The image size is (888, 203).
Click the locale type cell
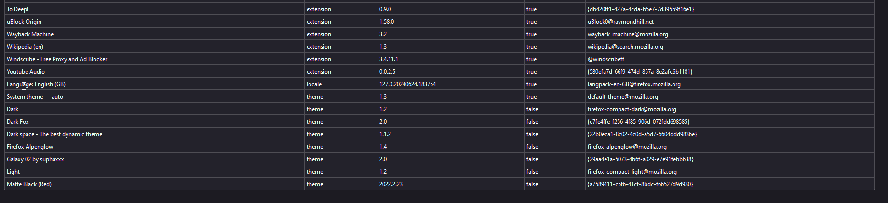340,84
